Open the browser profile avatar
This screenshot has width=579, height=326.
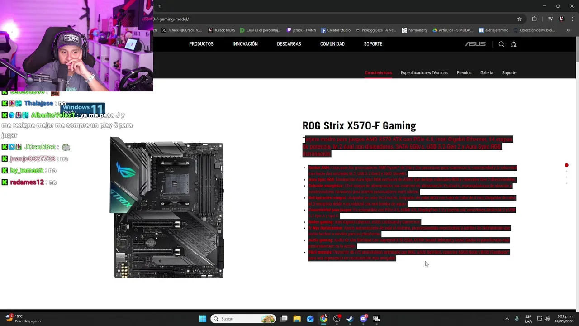pyautogui.click(x=561, y=19)
